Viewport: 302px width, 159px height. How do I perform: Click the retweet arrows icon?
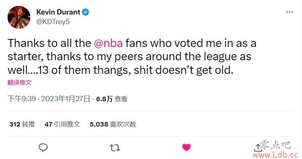coord(115,148)
